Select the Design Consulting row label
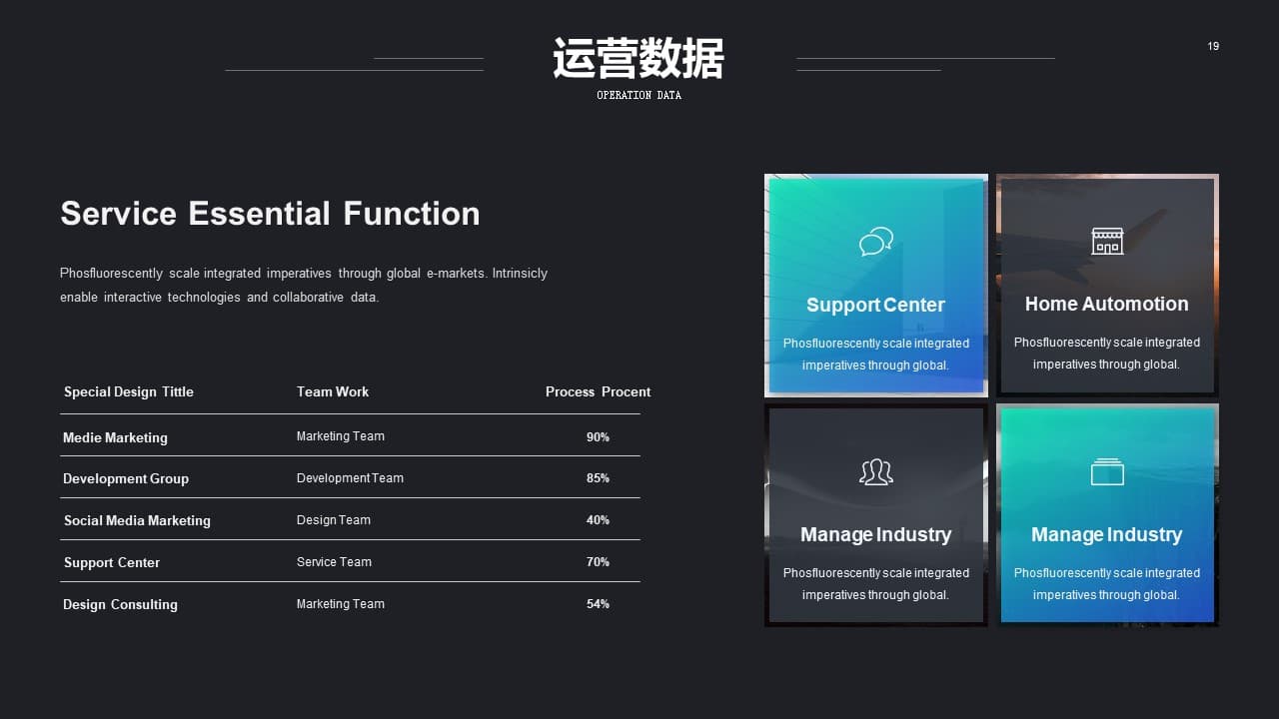 [x=120, y=604]
